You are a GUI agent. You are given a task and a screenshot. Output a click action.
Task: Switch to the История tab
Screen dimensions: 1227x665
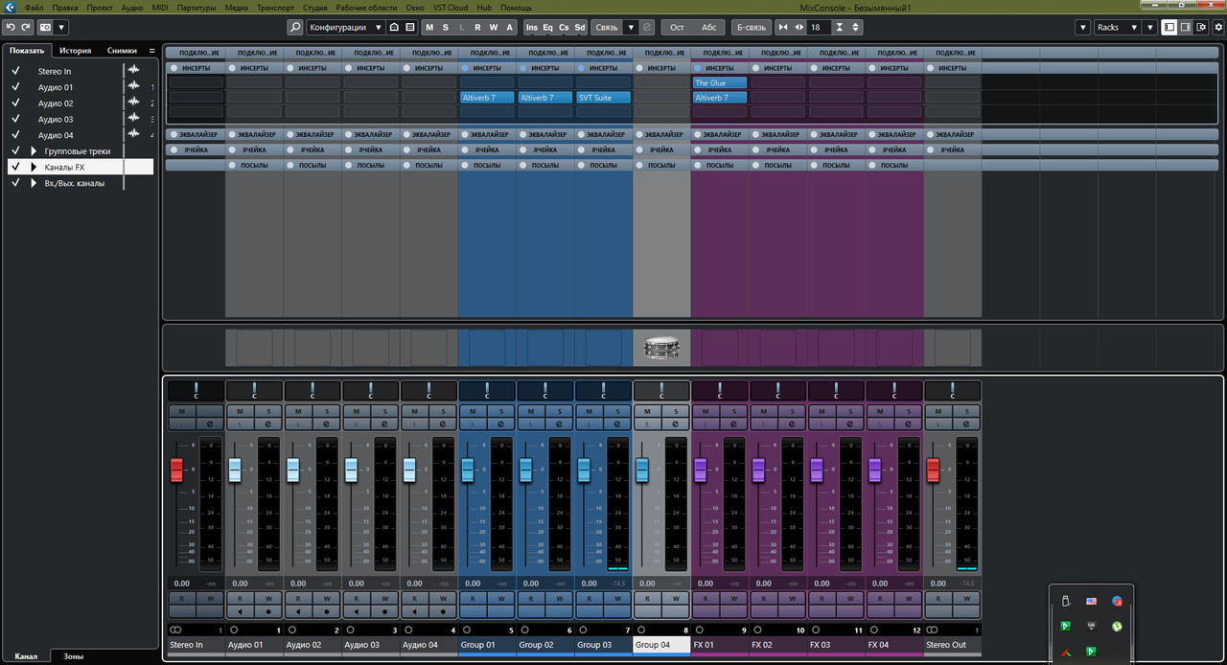point(75,50)
